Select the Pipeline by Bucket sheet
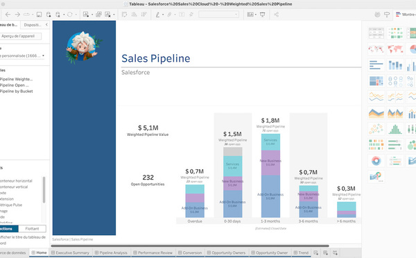Screen dimensions: 416x258 coord(17,91)
